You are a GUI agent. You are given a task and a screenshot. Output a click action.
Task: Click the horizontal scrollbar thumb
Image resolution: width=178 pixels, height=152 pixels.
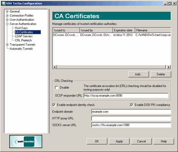point(111,67)
